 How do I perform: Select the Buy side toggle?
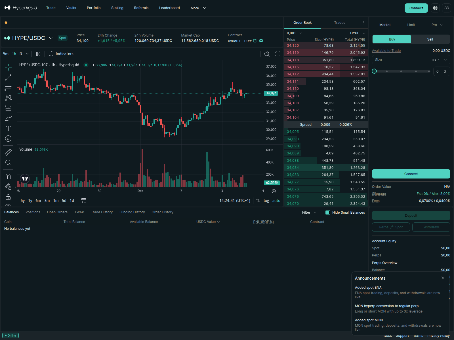(x=392, y=39)
